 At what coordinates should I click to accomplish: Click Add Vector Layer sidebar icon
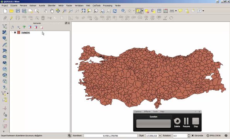click(5, 26)
